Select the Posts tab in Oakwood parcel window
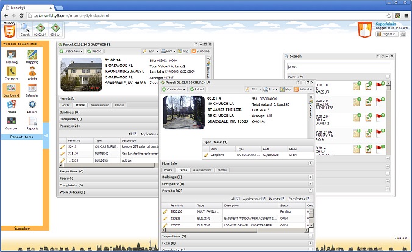 click(66, 105)
